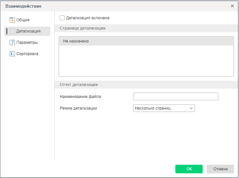The height and width of the screenshot is (178, 239).
Task: Focus the Наименование файла text field
Action: coord(175,97)
